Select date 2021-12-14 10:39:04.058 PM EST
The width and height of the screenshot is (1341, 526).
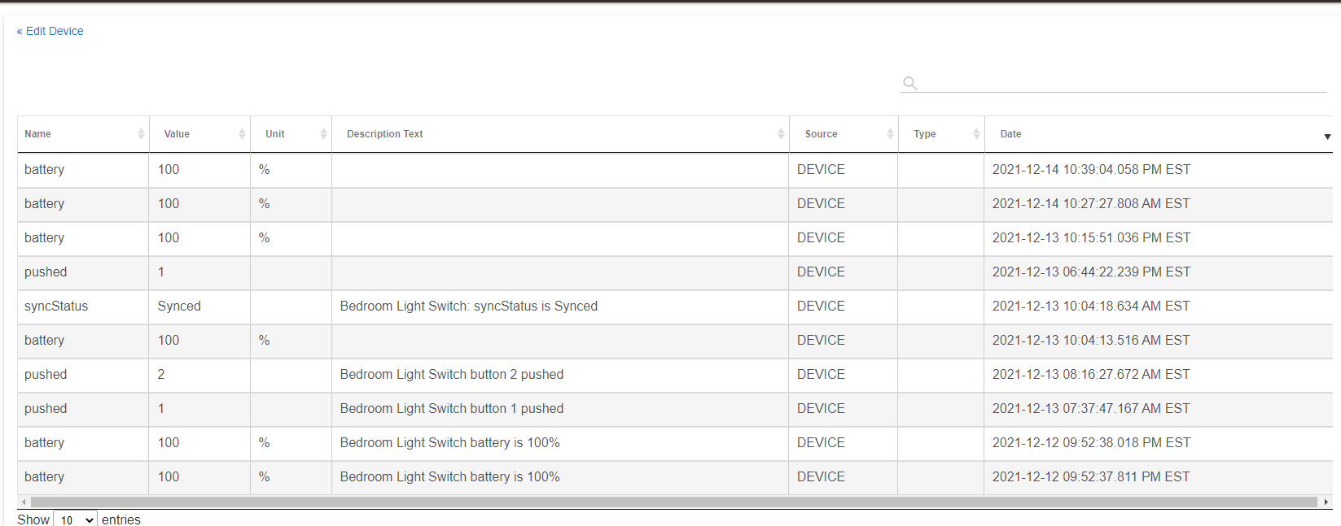(1091, 170)
